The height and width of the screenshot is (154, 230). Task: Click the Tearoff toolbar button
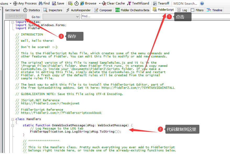click(x=161, y=3)
